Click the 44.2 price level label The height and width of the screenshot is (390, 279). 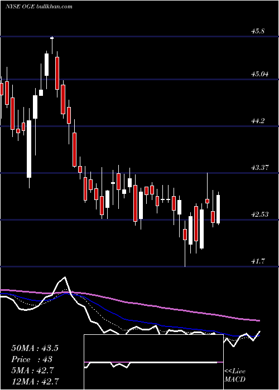[x=258, y=121]
